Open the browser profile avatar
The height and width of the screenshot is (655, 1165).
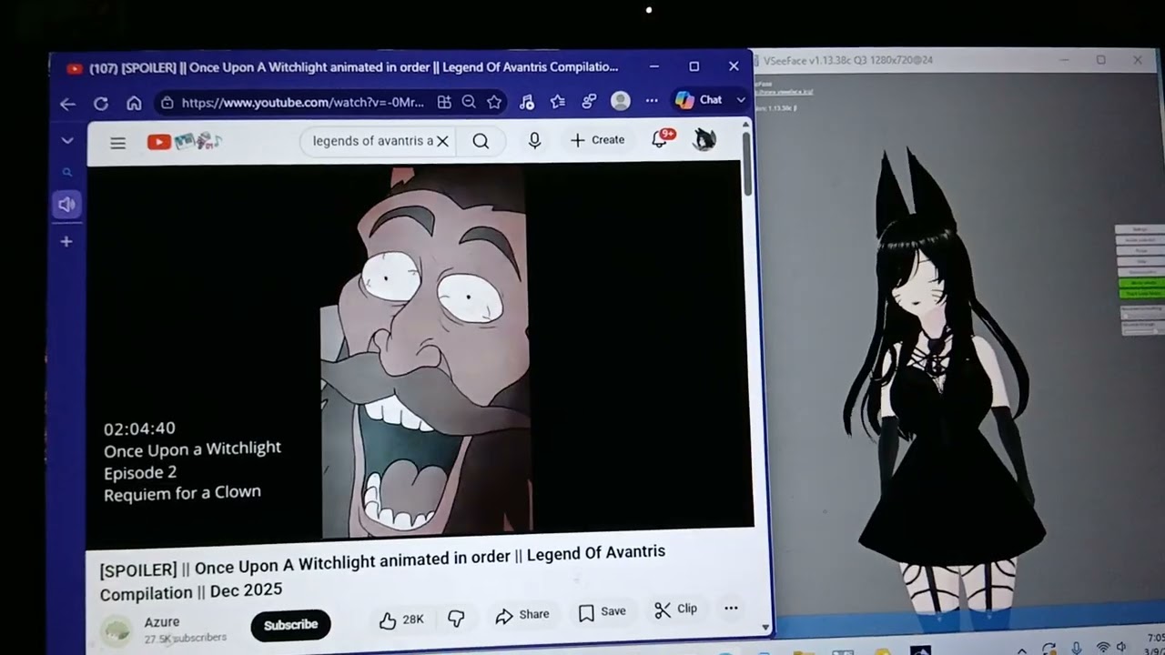point(621,101)
